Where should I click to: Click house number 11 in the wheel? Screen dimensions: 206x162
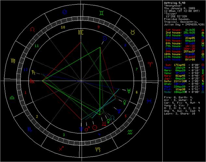click(x=37, y=46)
